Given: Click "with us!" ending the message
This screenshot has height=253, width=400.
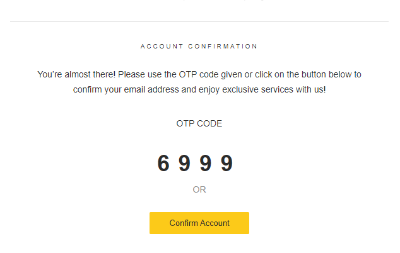Looking at the screenshot, I should click(x=310, y=89).
